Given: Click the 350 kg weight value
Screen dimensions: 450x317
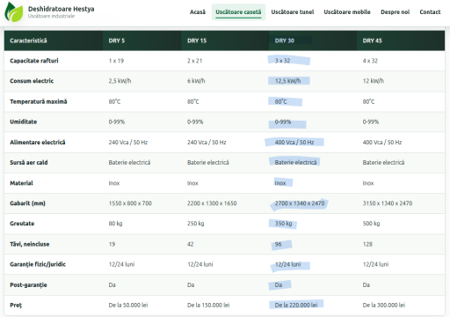Looking at the screenshot, I should tap(283, 224).
